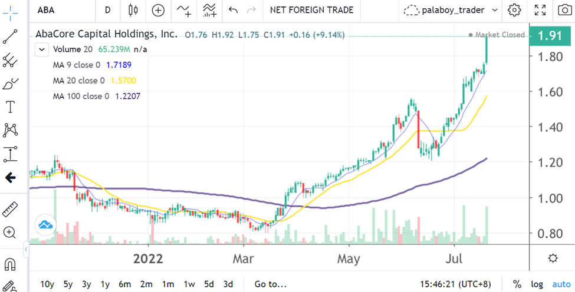Select the XABCD pattern tool
The height and width of the screenshot is (292, 575).
(10, 130)
